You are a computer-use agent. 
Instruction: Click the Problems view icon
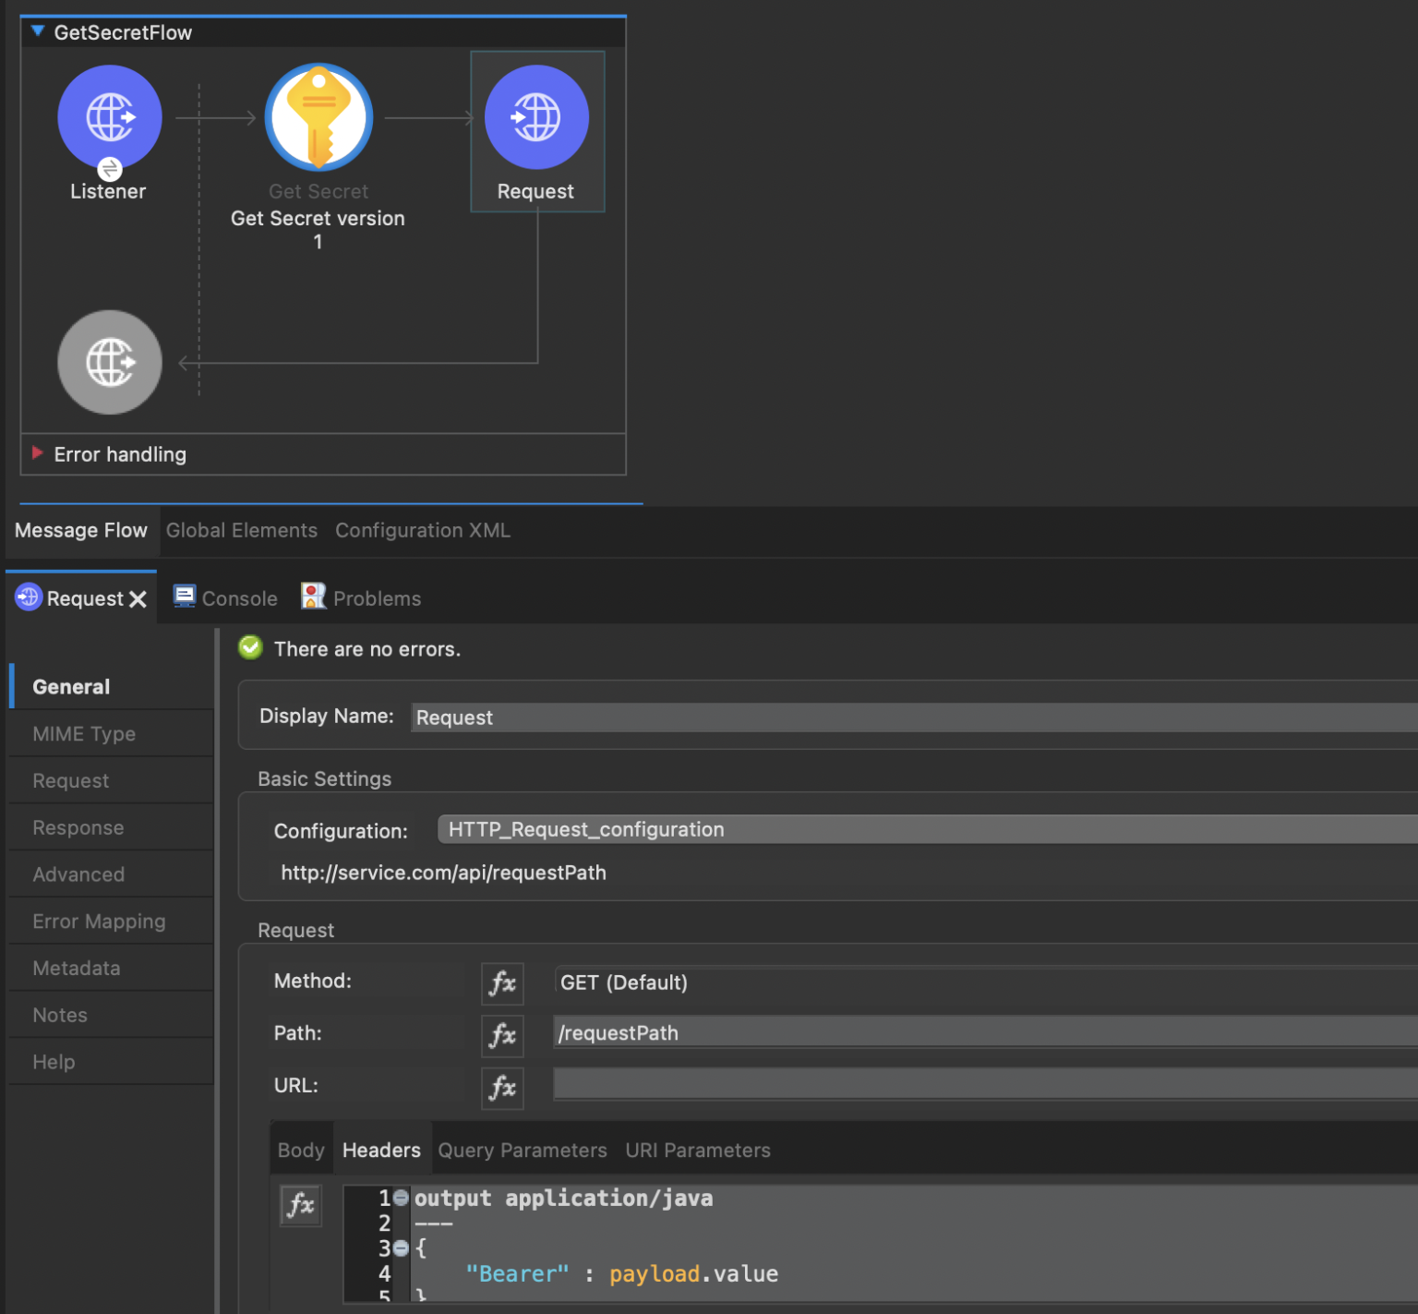click(x=313, y=597)
